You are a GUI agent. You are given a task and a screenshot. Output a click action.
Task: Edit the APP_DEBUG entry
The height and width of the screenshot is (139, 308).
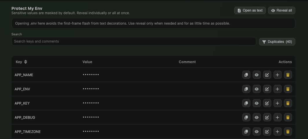pyautogui.click(x=267, y=117)
